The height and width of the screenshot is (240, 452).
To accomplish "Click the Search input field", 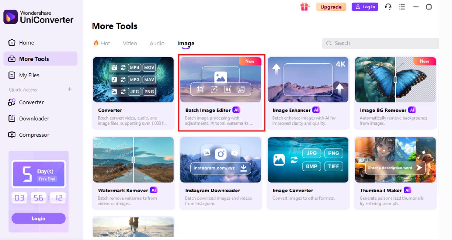I will (x=380, y=43).
